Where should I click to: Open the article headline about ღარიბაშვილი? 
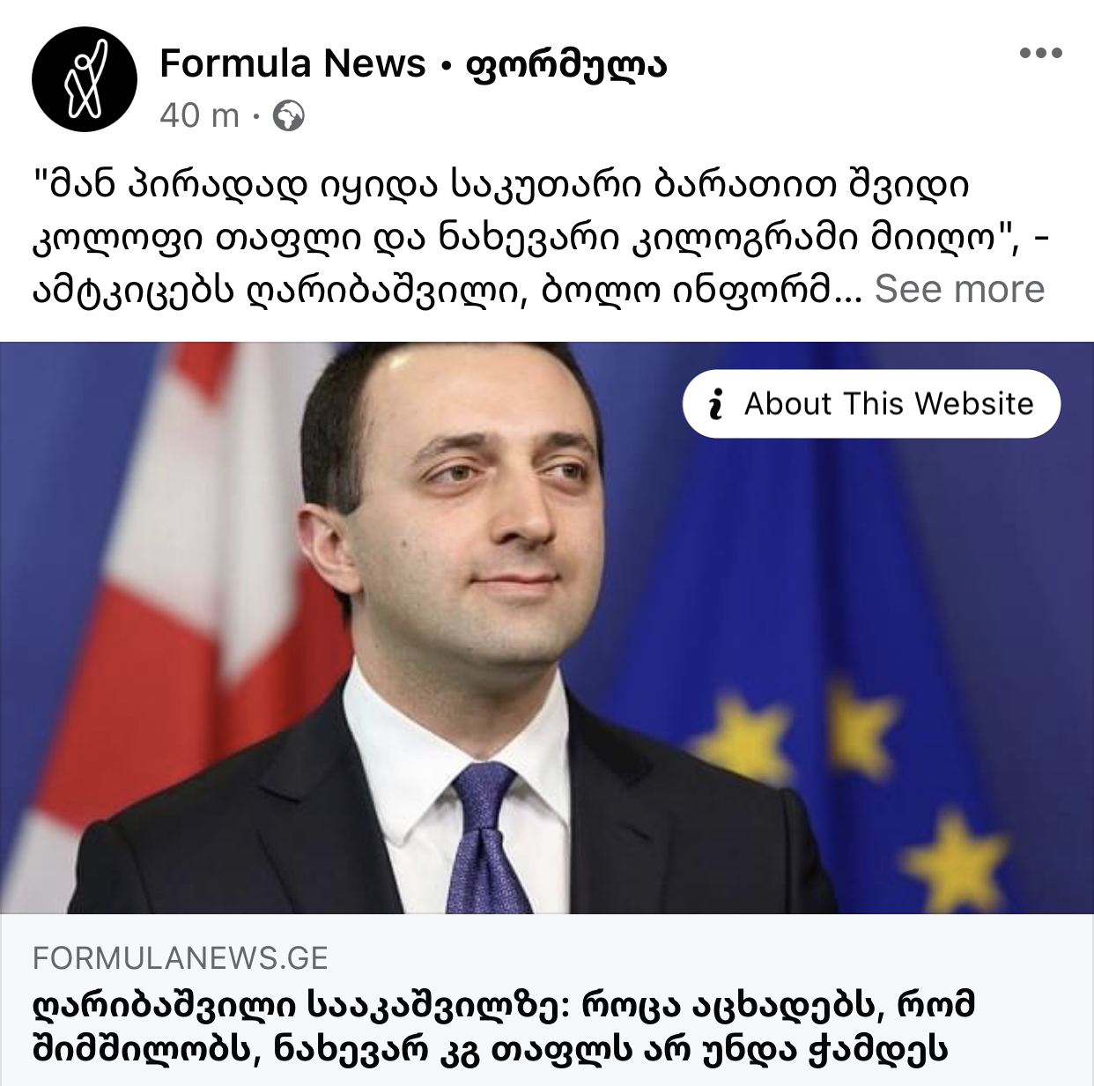pos(504,1027)
